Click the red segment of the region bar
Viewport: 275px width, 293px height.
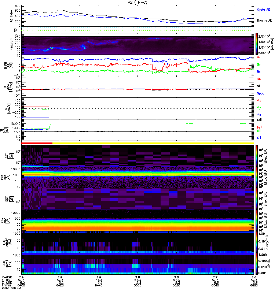pyautogui.click(x=37, y=143)
